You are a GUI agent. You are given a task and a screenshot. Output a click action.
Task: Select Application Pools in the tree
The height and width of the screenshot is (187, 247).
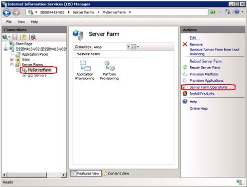[35, 54]
